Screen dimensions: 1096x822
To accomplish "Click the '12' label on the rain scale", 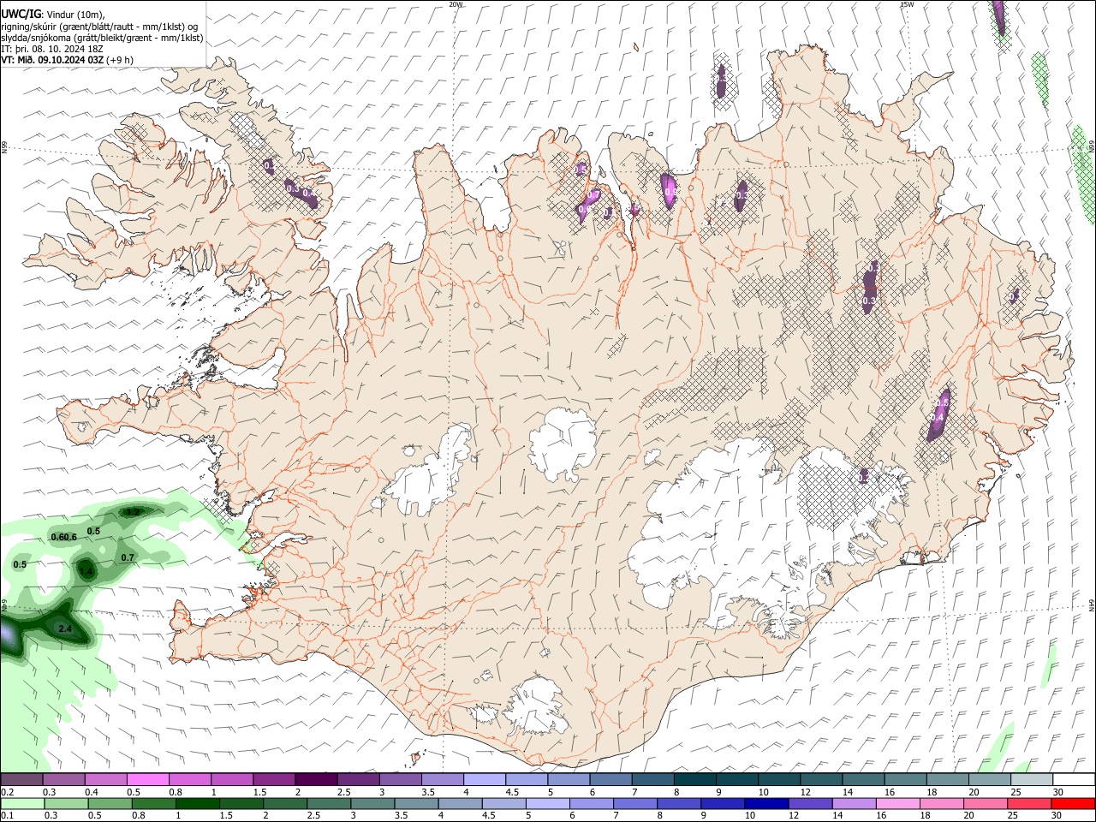I will (x=793, y=815).
